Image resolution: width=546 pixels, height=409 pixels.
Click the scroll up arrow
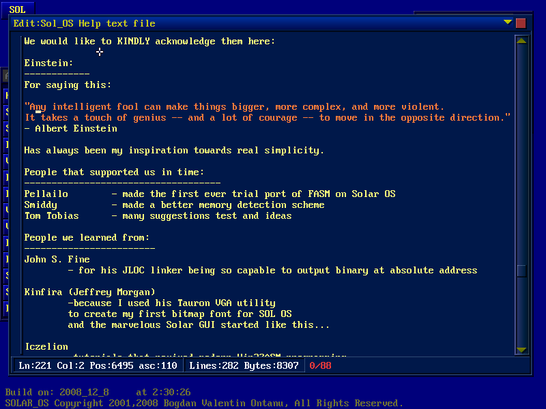[x=521, y=41]
